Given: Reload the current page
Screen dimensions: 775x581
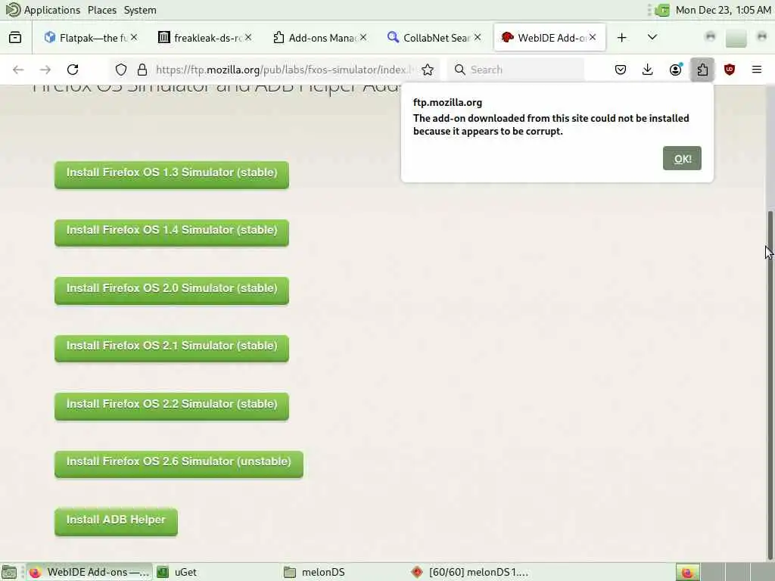Looking at the screenshot, I should pos(73,70).
